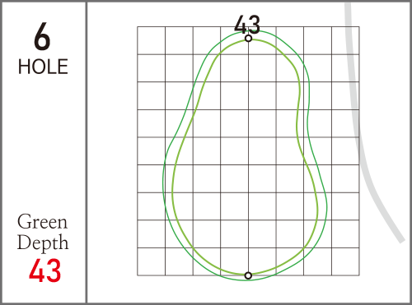Select the large hole number 6
Screen dimensions: 412x305
point(42,37)
